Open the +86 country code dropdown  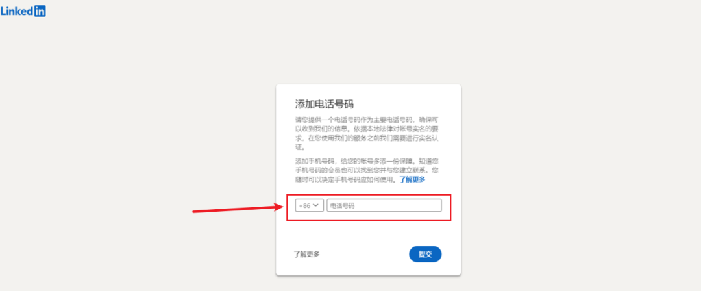tap(310, 205)
